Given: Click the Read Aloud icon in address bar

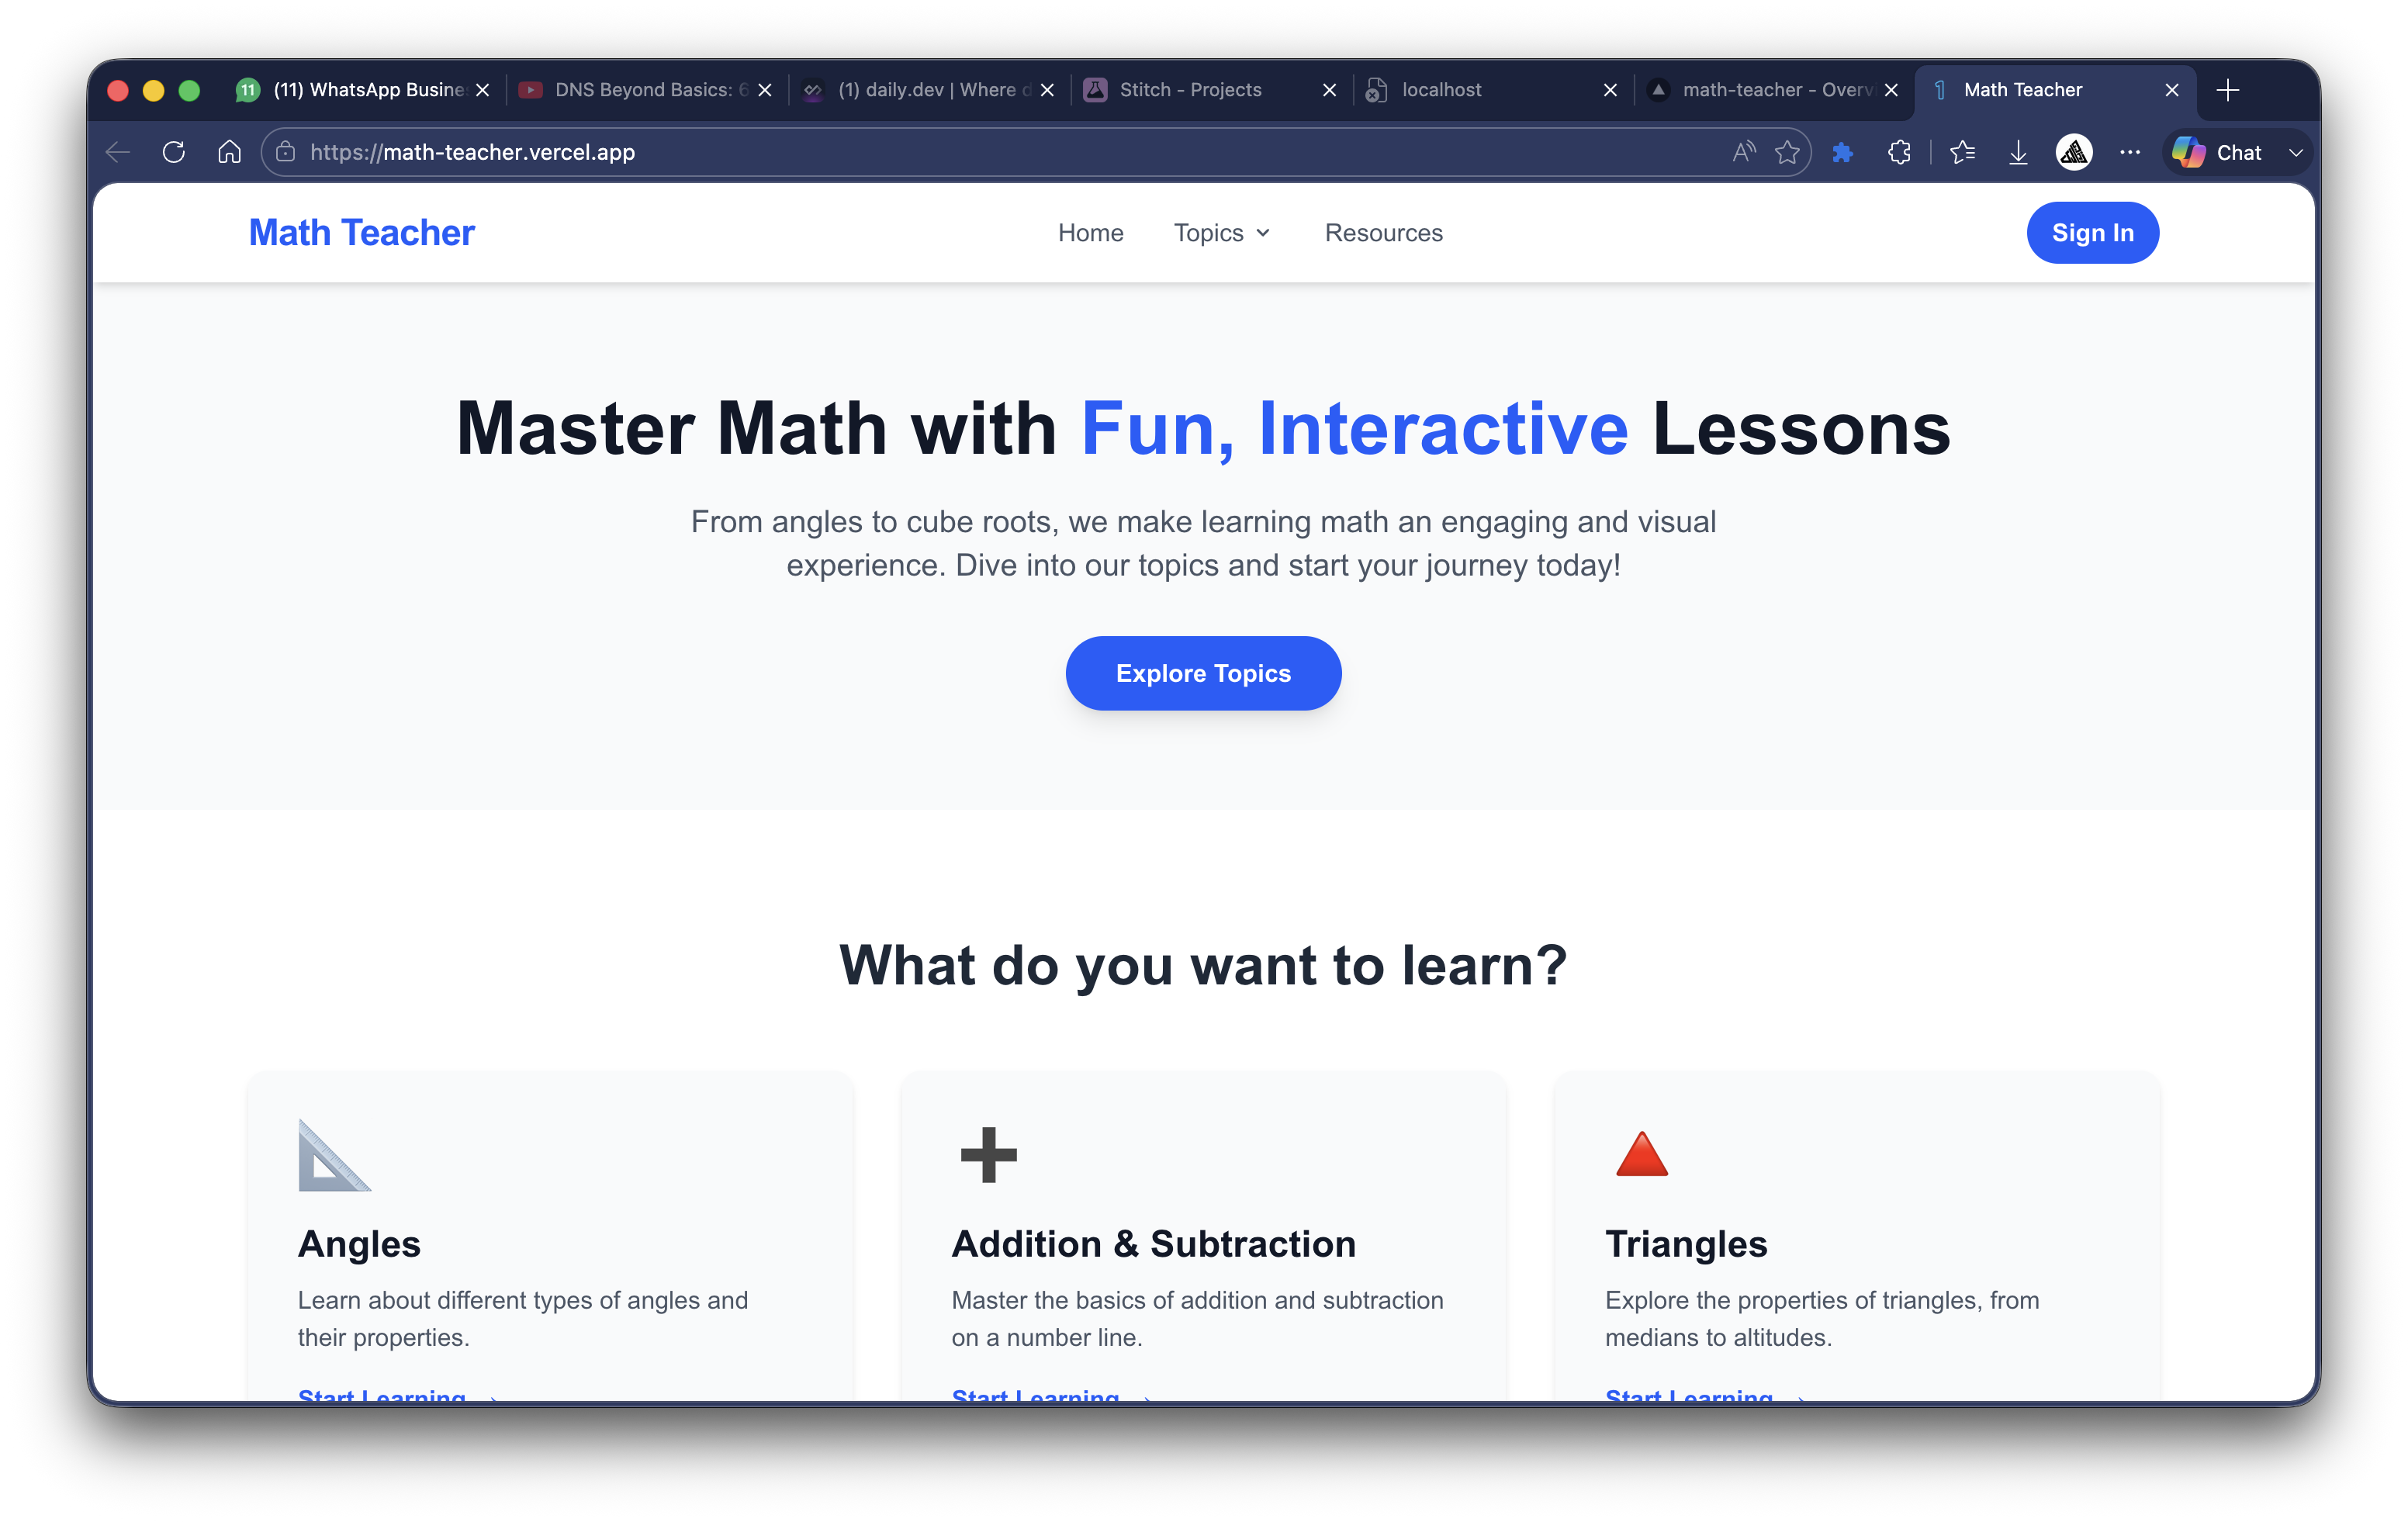Looking at the screenshot, I should pyautogui.click(x=1743, y=152).
